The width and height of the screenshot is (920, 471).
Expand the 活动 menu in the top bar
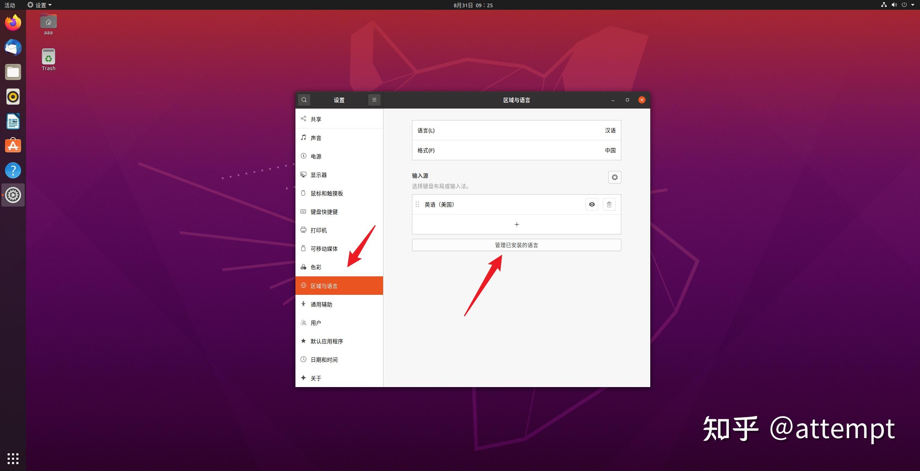coord(11,5)
